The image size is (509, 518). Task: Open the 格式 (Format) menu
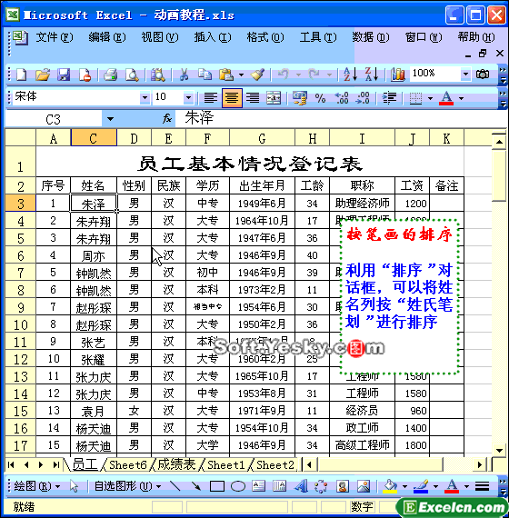pos(265,37)
